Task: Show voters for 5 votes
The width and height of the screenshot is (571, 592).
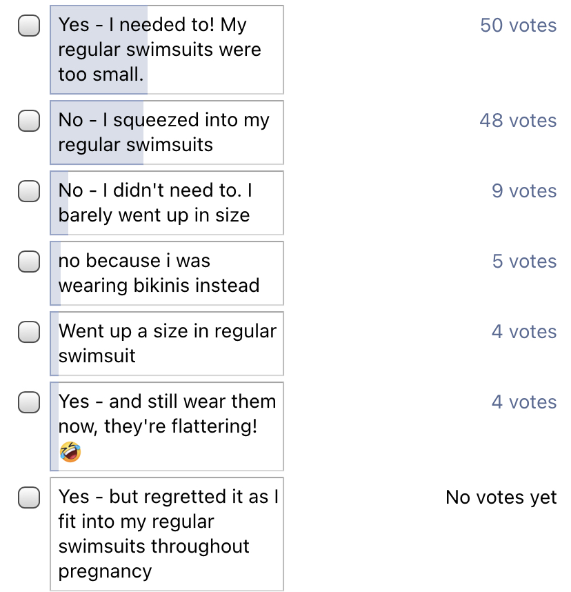Action: [524, 261]
